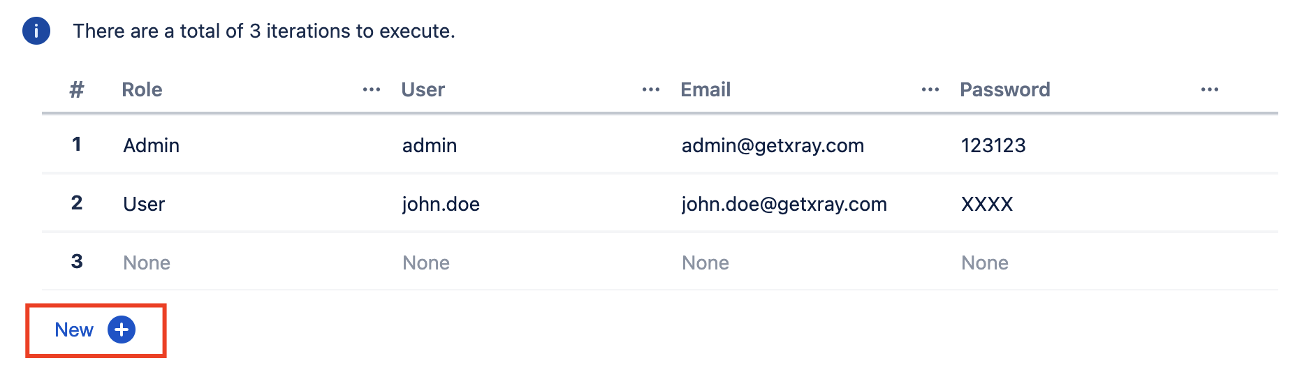Viewport: 1309px width, 377px height.
Task: Open the Role column options menu
Action: pyautogui.click(x=372, y=89)
